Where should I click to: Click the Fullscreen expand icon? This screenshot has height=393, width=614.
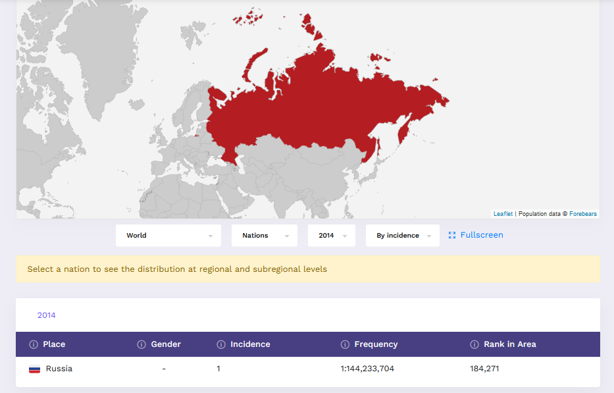tap(452, 235)
